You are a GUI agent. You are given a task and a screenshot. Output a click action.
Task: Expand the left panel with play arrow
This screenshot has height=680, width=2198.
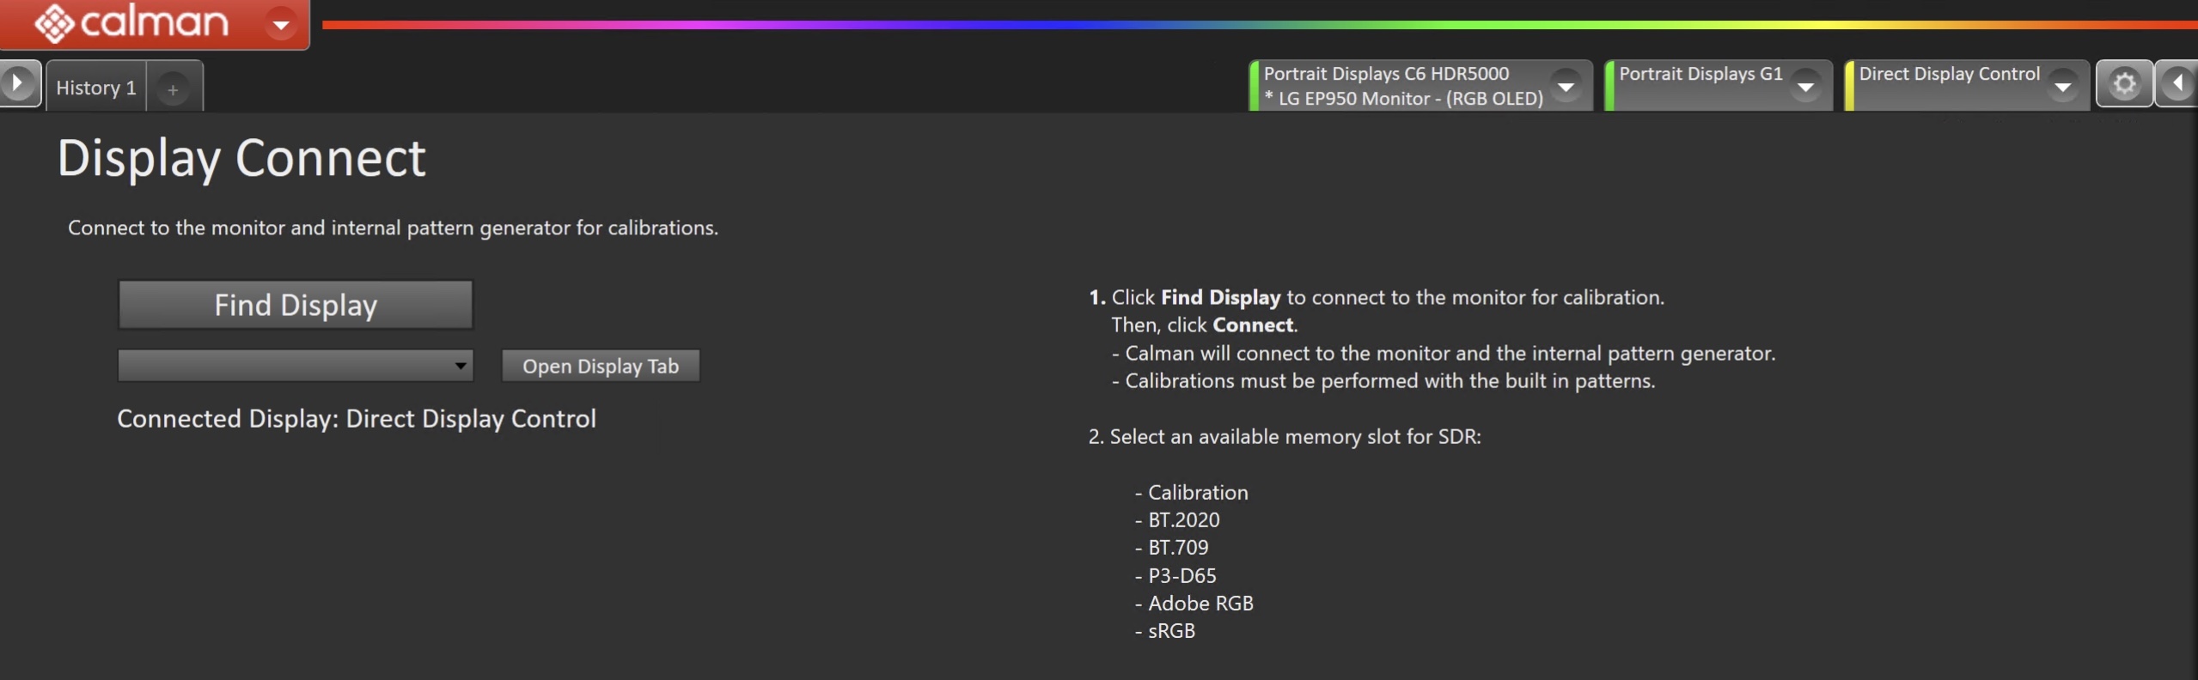click(18, 84)
